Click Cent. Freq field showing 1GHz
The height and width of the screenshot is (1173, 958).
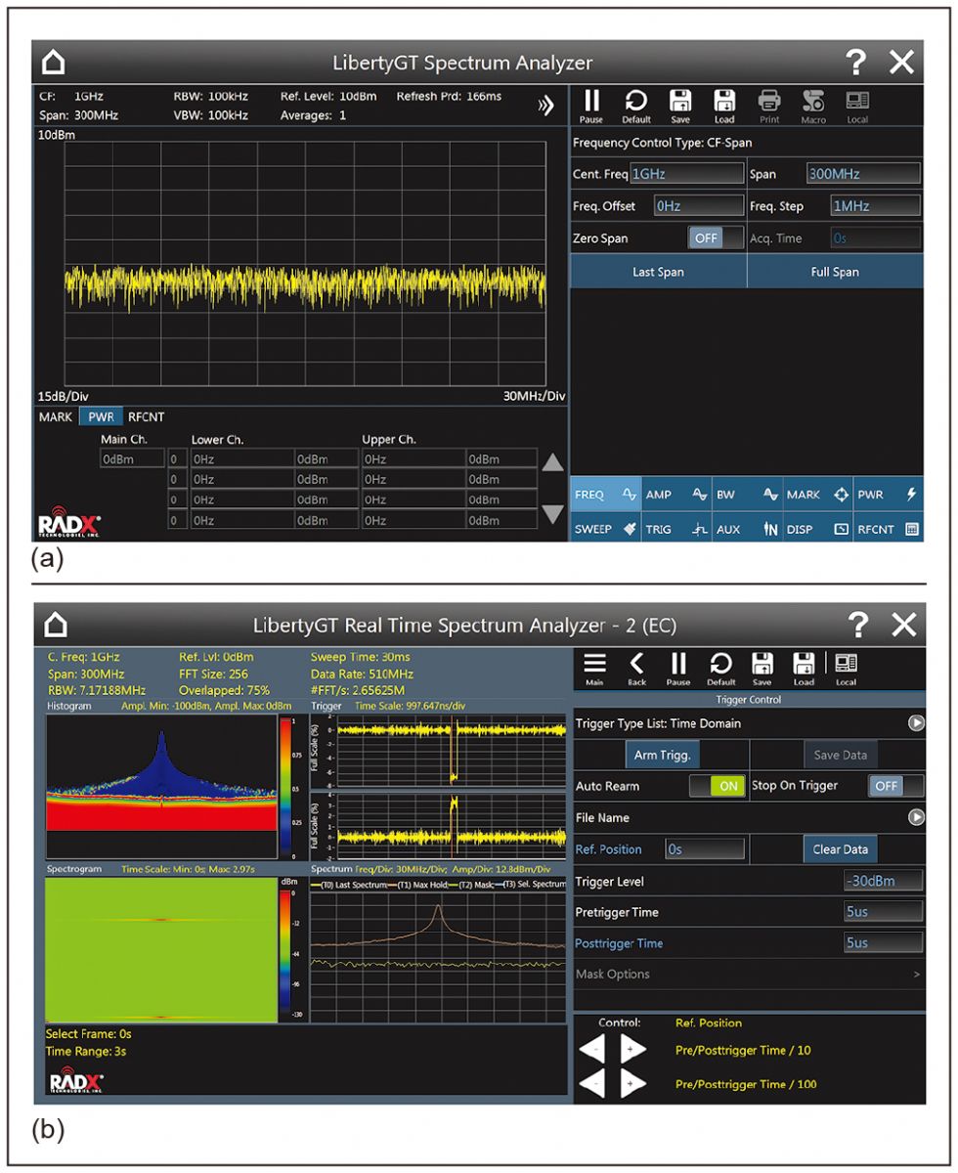tap(685, 174)
